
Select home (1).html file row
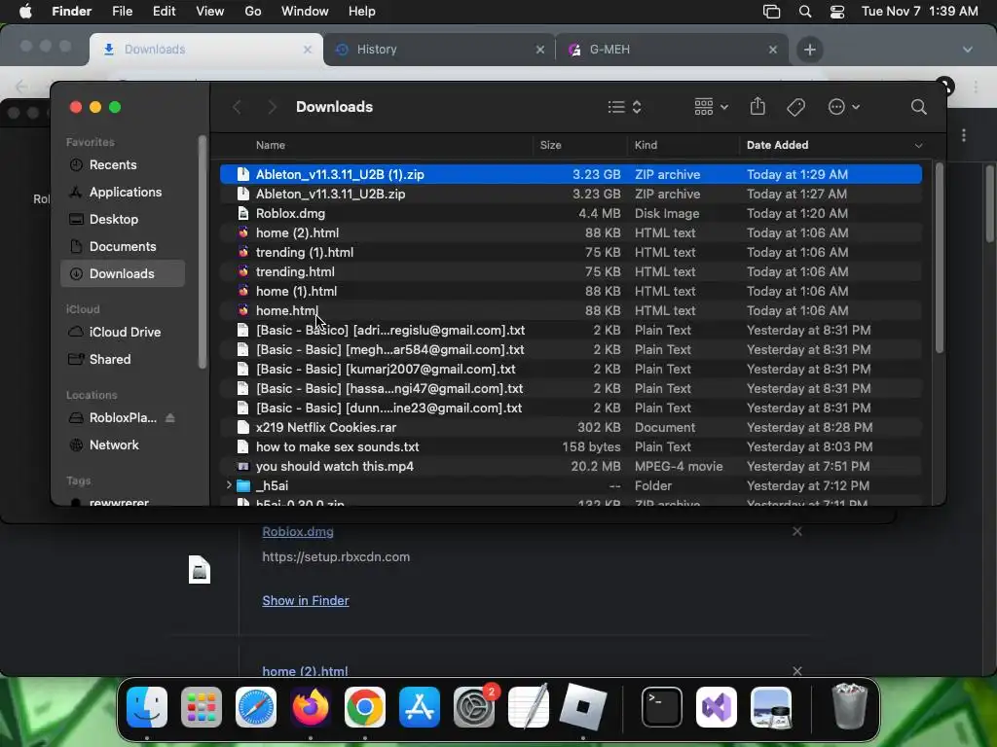pyautogui.click(x=571, y=291)
